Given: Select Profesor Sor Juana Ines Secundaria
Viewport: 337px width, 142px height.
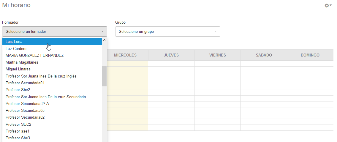Looking at the screenshot, I should tap(46, 97).
